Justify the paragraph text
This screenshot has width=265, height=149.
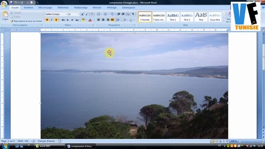pyautogui.click(x=112, y=20)
